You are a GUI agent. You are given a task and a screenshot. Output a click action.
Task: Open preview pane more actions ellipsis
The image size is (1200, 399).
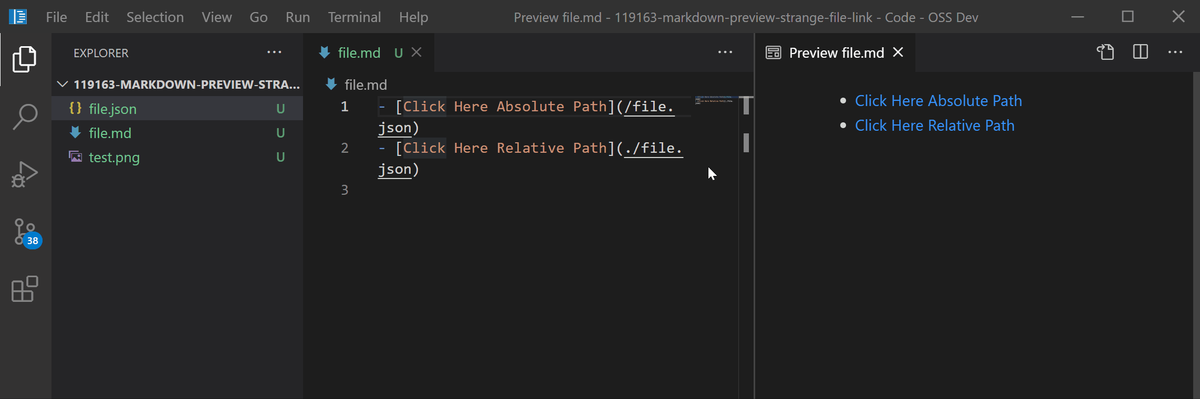[1175, 52]
